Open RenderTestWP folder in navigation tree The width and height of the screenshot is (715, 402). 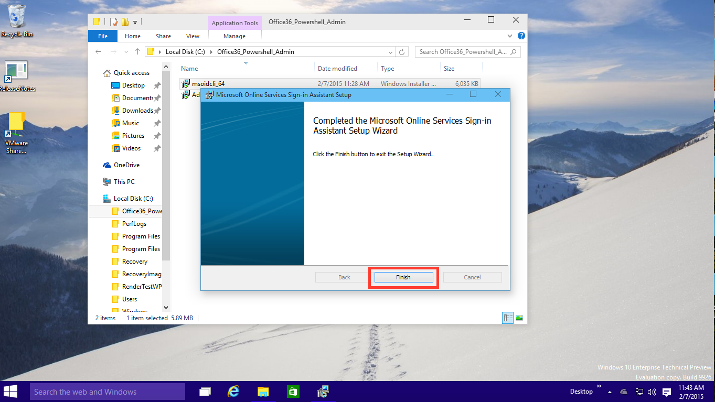[142, 287]
